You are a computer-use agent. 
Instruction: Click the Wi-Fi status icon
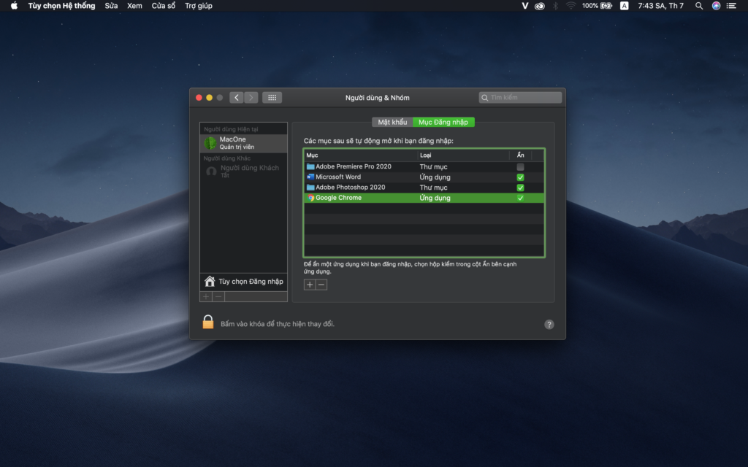[x=570, y=6]
